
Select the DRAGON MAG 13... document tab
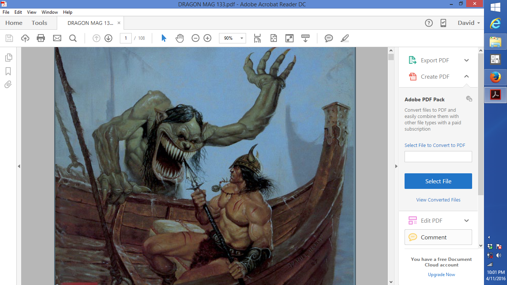click(90, 23)
